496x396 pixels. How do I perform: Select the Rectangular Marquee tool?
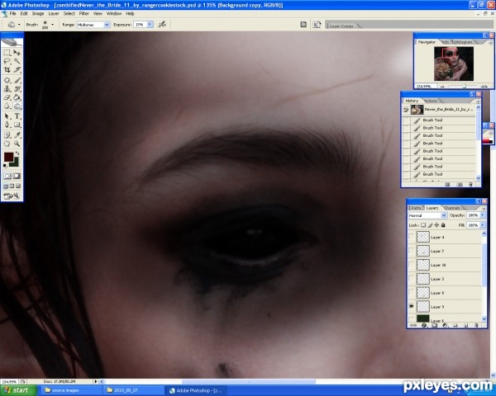point(7,53)
